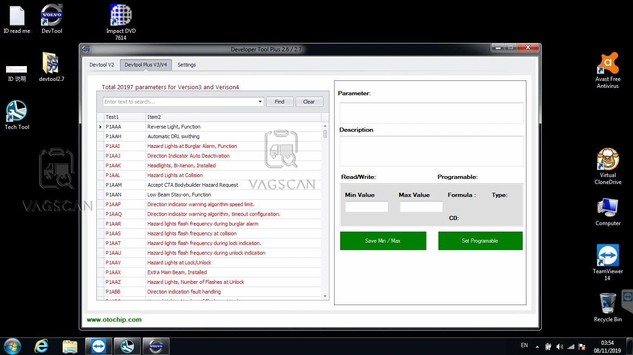Select the Devtool Plus V3/V4 tab
Screen dimensions: 633x355
(146, 65)
